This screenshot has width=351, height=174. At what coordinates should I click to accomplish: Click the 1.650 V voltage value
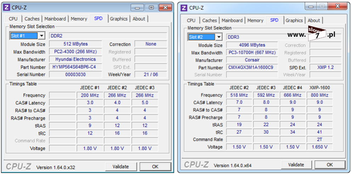click(319, 147)
